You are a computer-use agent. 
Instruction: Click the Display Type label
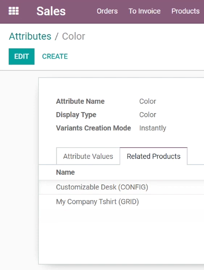[x=76, y=115]
